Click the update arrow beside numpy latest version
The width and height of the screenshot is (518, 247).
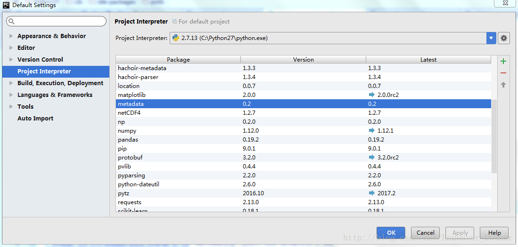pyautogui.click(x=372, y=131)
